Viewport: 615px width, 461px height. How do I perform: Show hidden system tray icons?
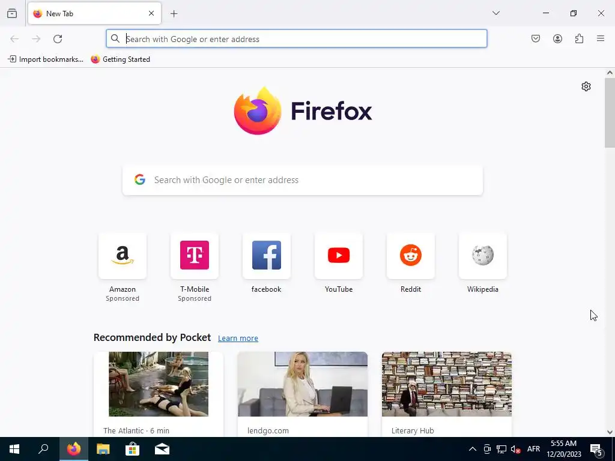click(473, 449)
